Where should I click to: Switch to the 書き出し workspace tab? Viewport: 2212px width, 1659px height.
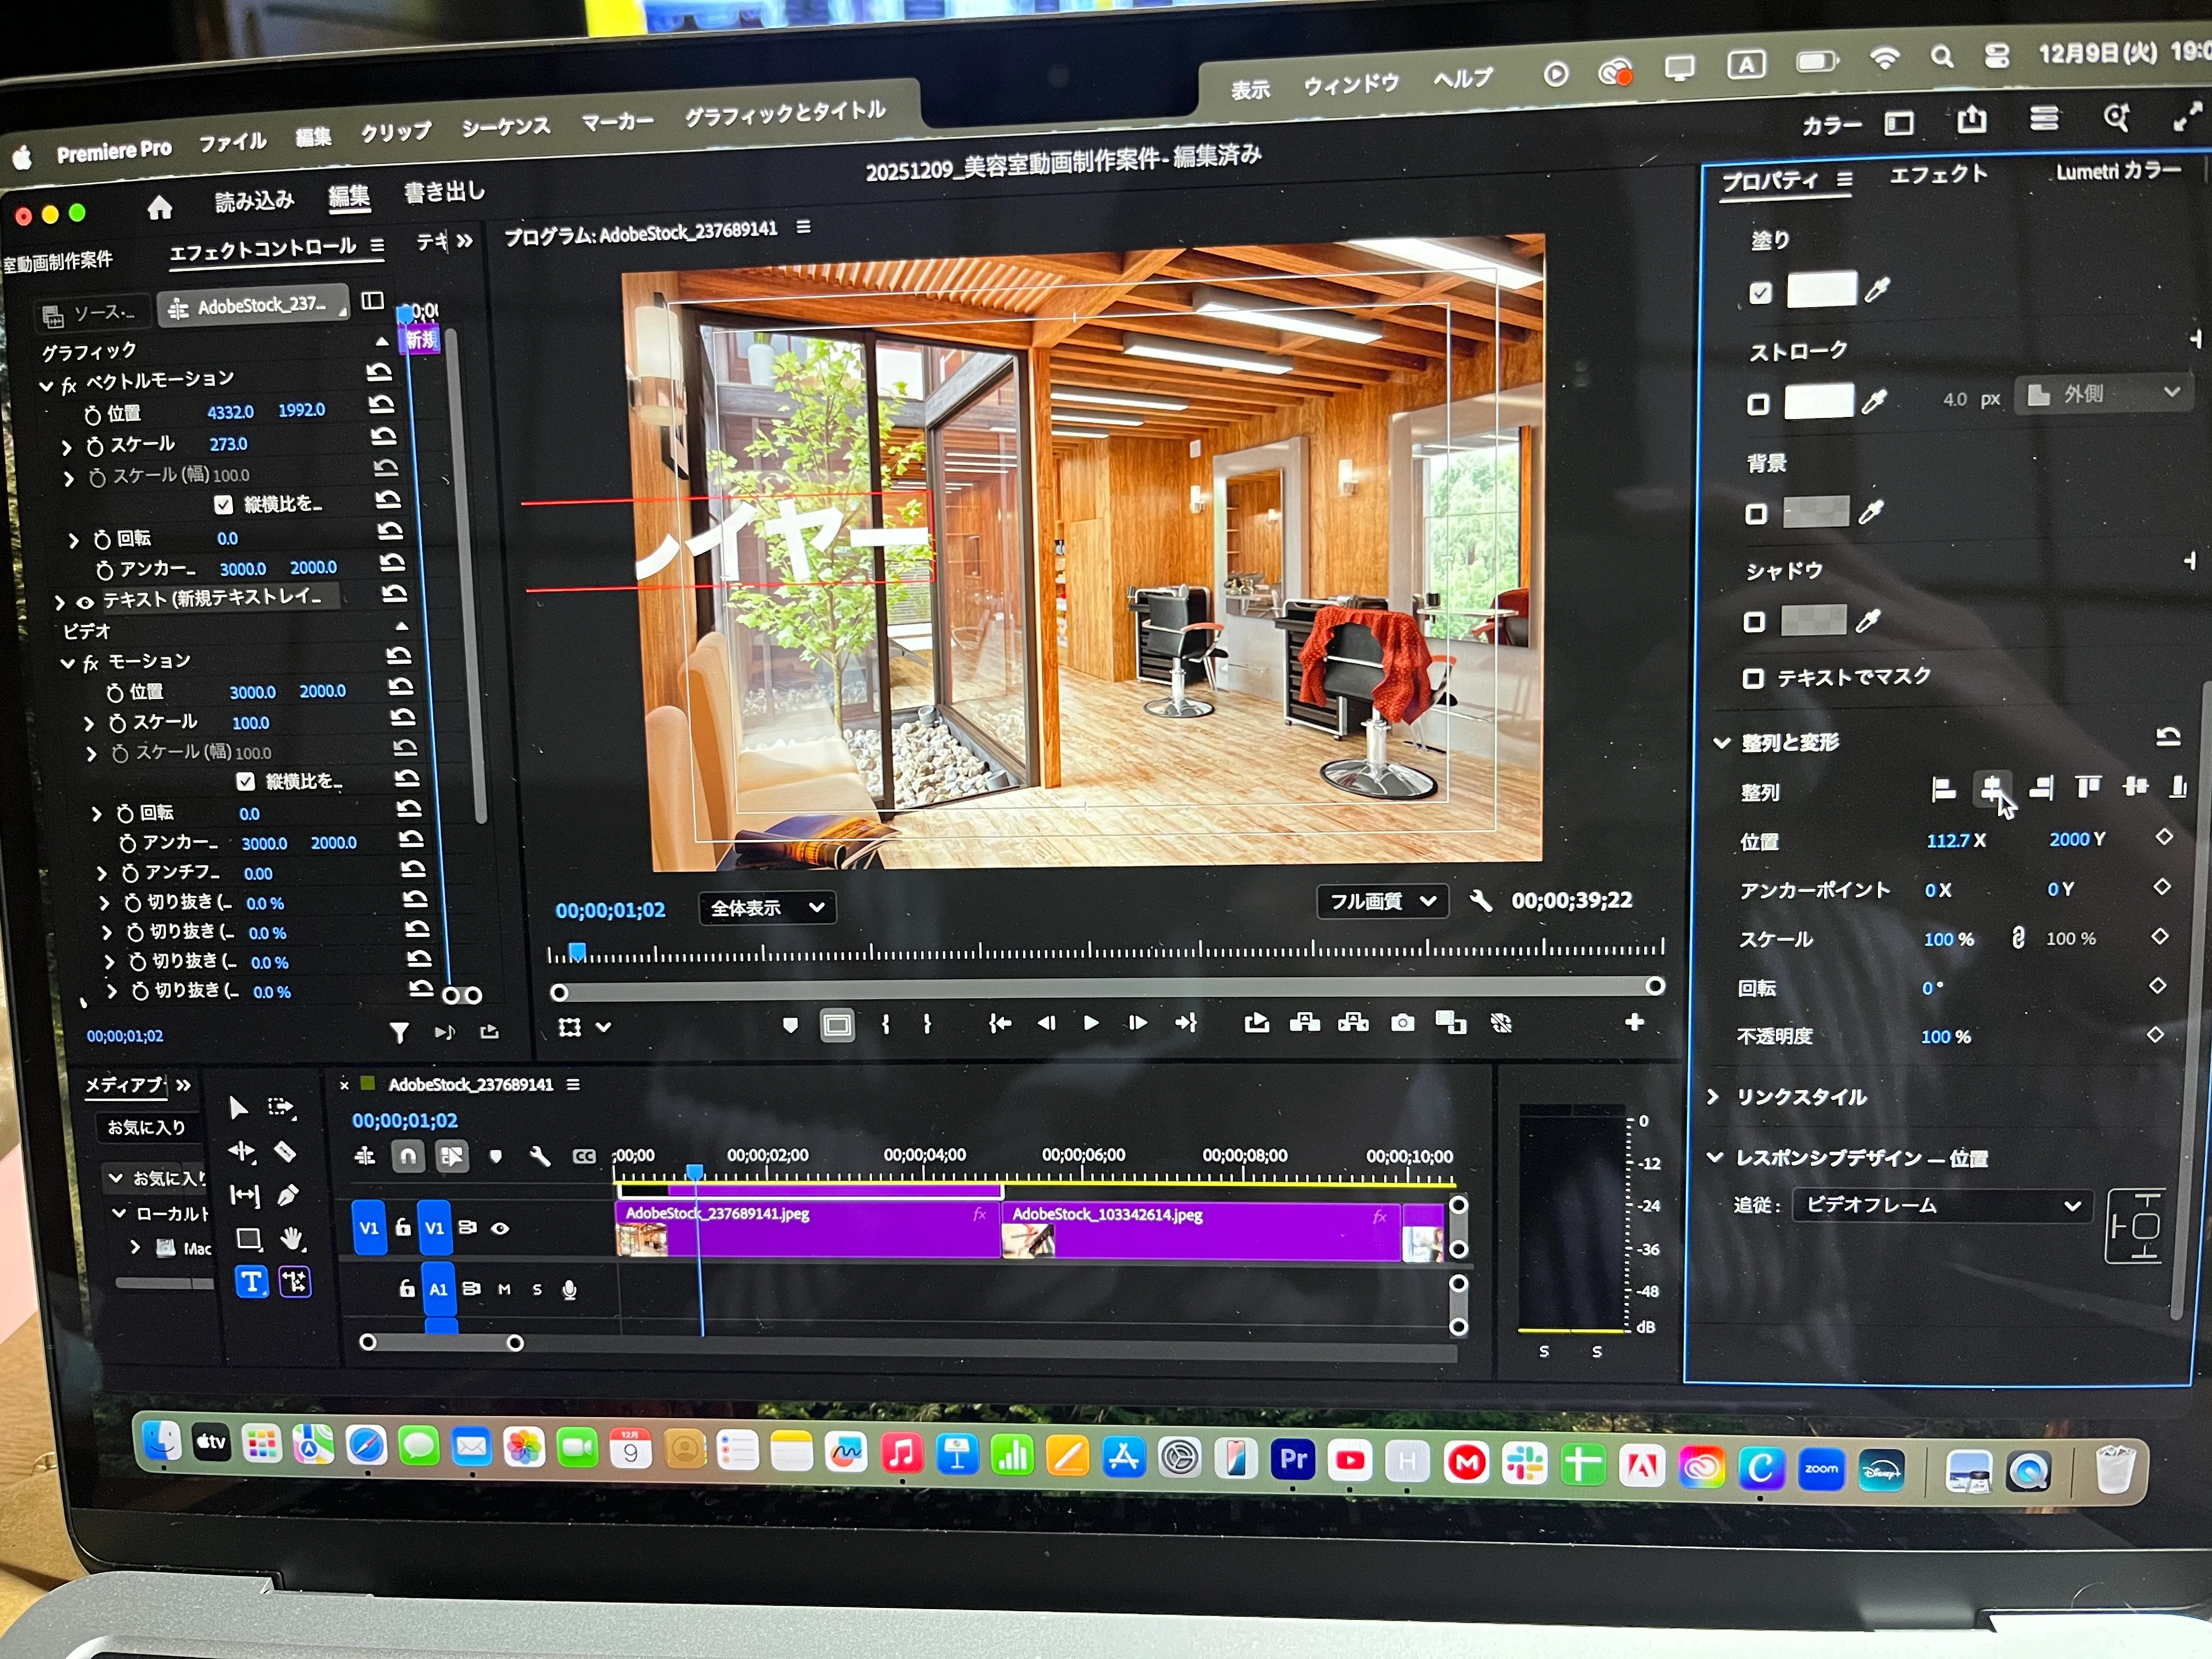click(444, 192)
